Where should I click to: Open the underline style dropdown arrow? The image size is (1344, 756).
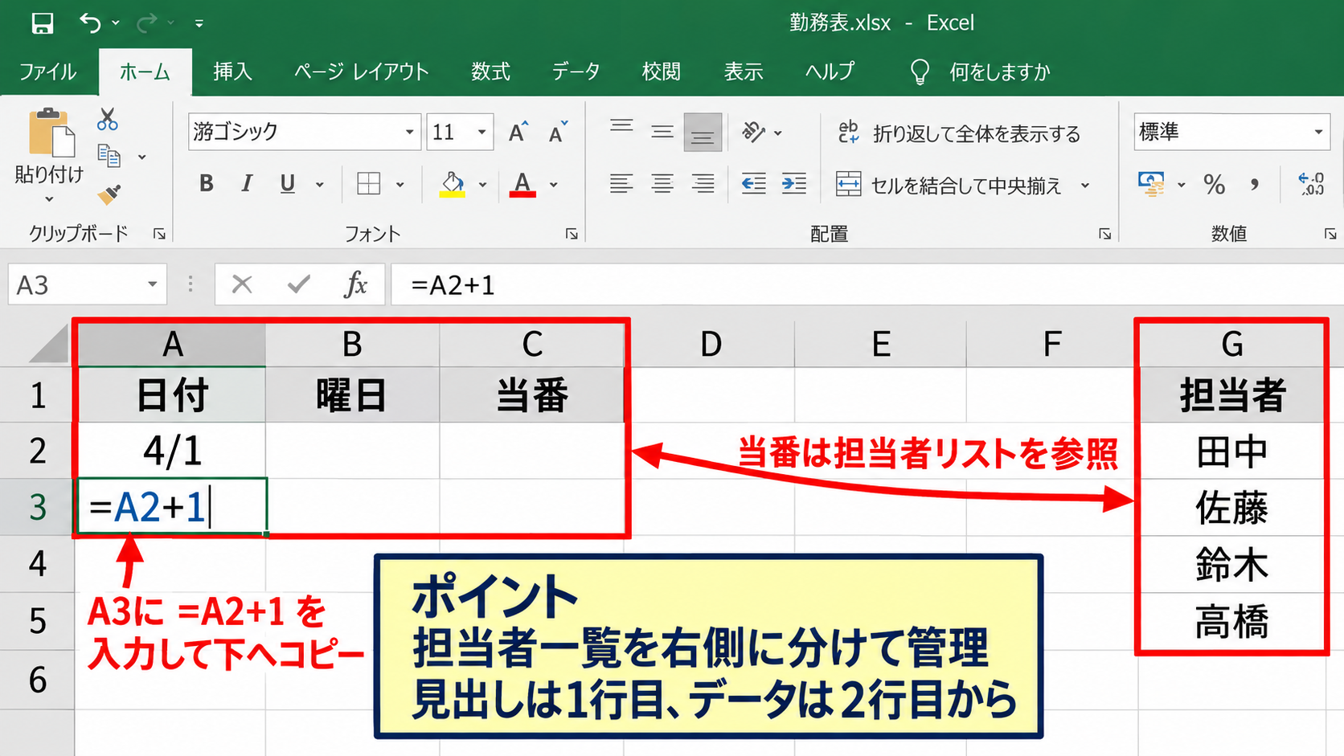pyautogui.click(x=320, y=185)
